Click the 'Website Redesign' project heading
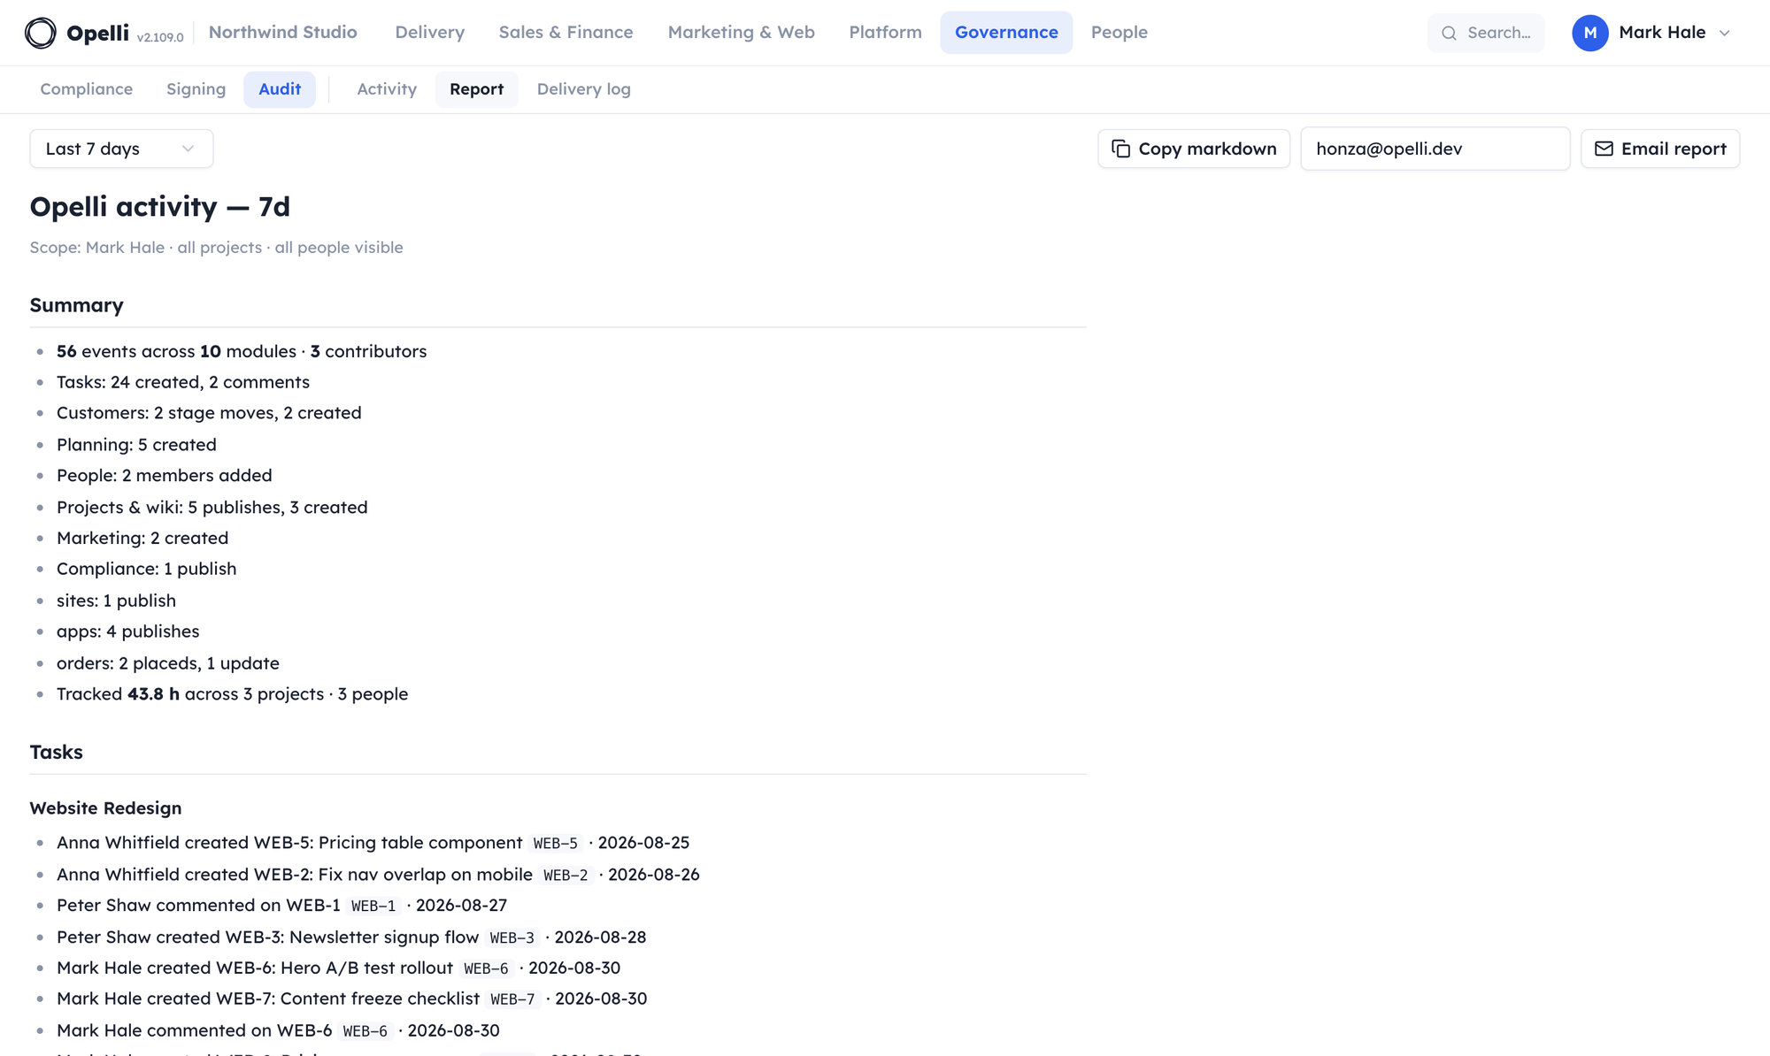Screen dimensions: 1770x1056 tap(105, 808)
